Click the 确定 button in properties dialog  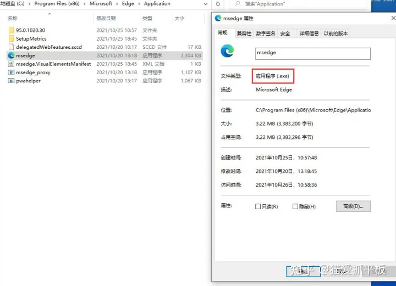click(x=303, y=271)
